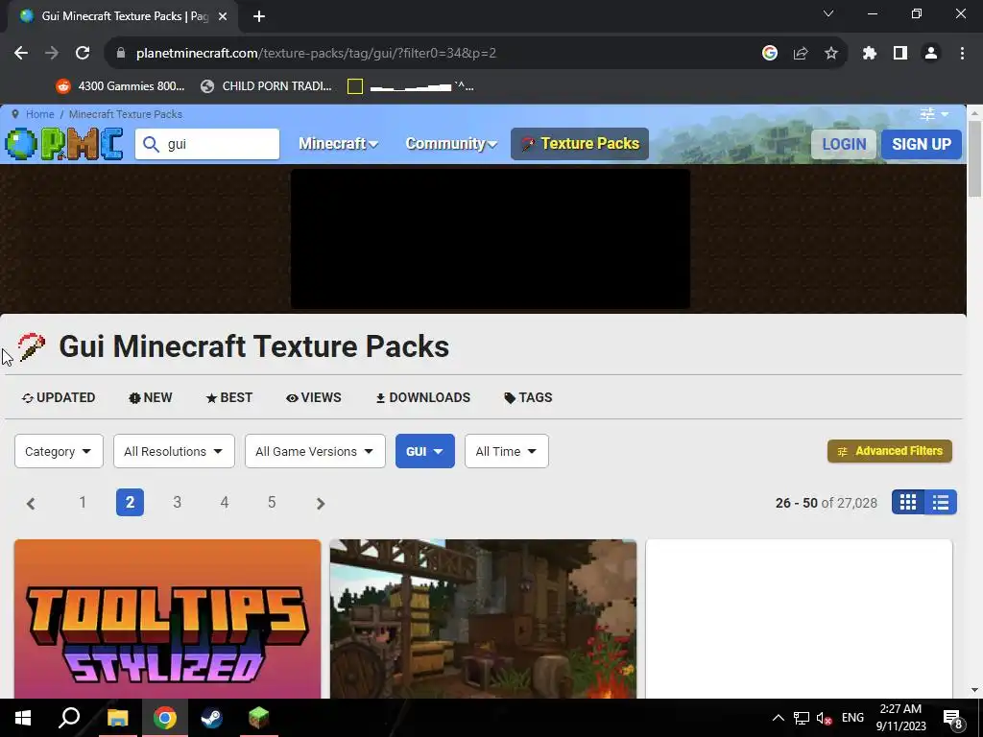Click the Chrome address bar URL
Image resolution: width=983 pixels, height=737 pixels.
(316, 54)
